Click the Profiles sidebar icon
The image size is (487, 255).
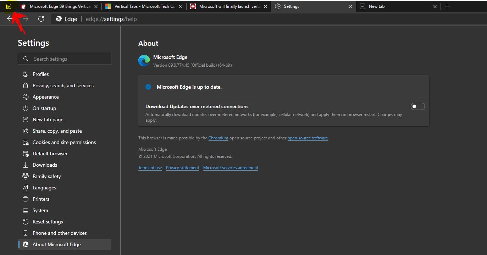(x=26, y=74)
